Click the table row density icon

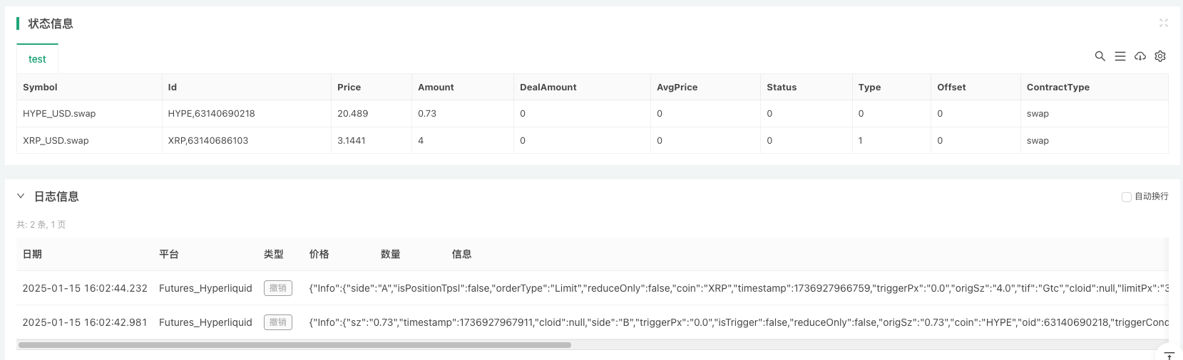click(x=1120, y=56)
